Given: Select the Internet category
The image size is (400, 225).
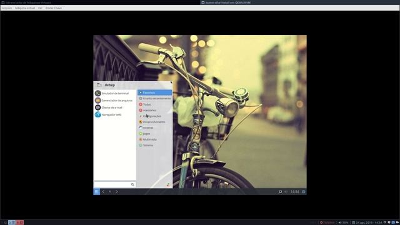Looking at the screenshot, I should click(x=154, y=127).
